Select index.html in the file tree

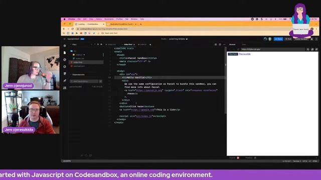86,62
